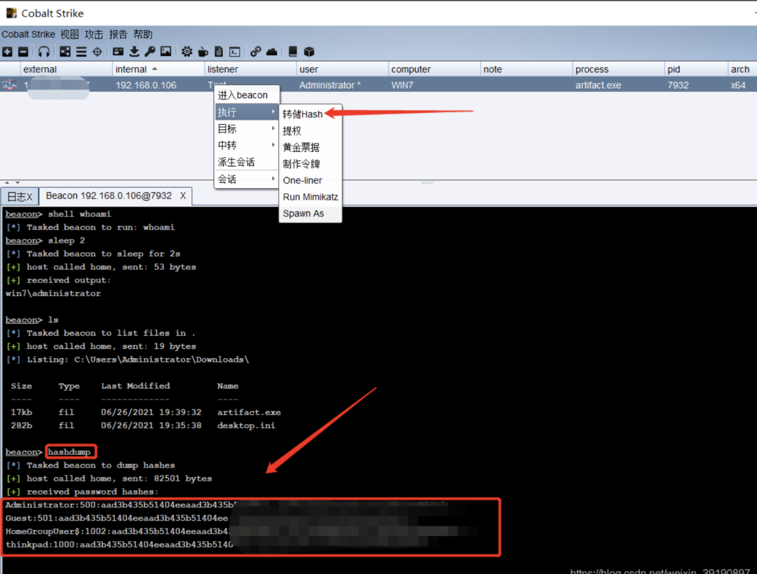Open screenshots via the picture icon
The image size is (757, 574).
pyautogui.click(x=166, y=52)
